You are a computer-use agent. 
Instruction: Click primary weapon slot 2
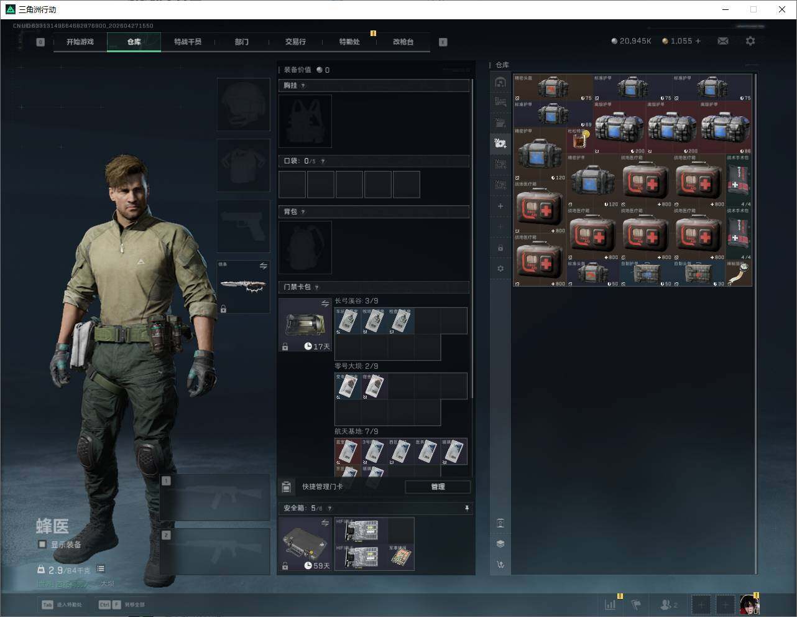click(x=215, y=552)
